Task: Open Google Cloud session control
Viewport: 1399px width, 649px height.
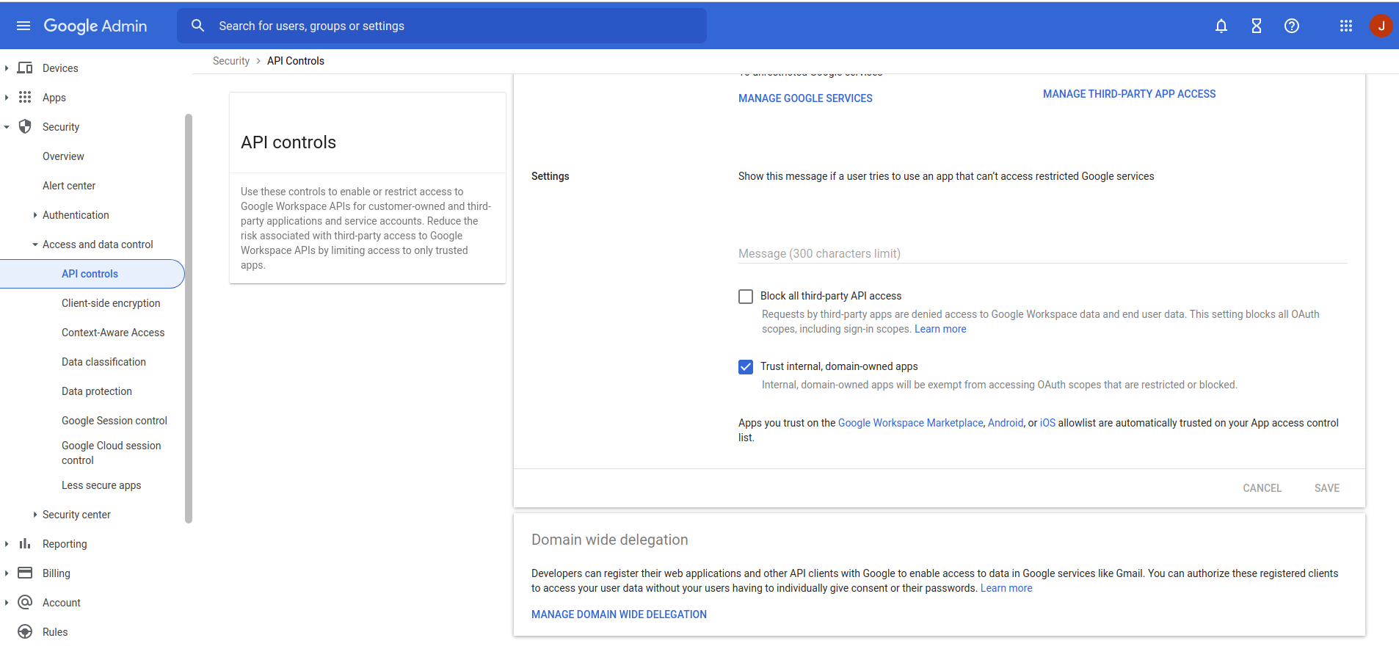Action: pos(112,453)
